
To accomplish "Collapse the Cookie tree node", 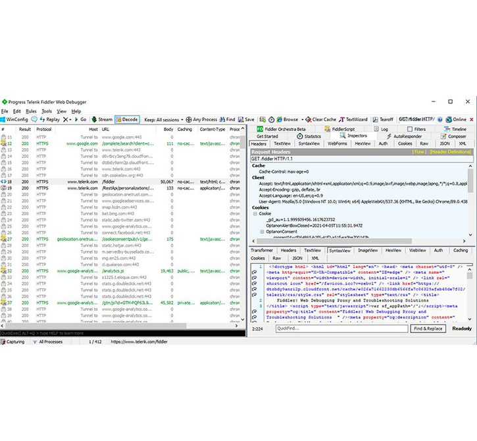I will [255, 214].
